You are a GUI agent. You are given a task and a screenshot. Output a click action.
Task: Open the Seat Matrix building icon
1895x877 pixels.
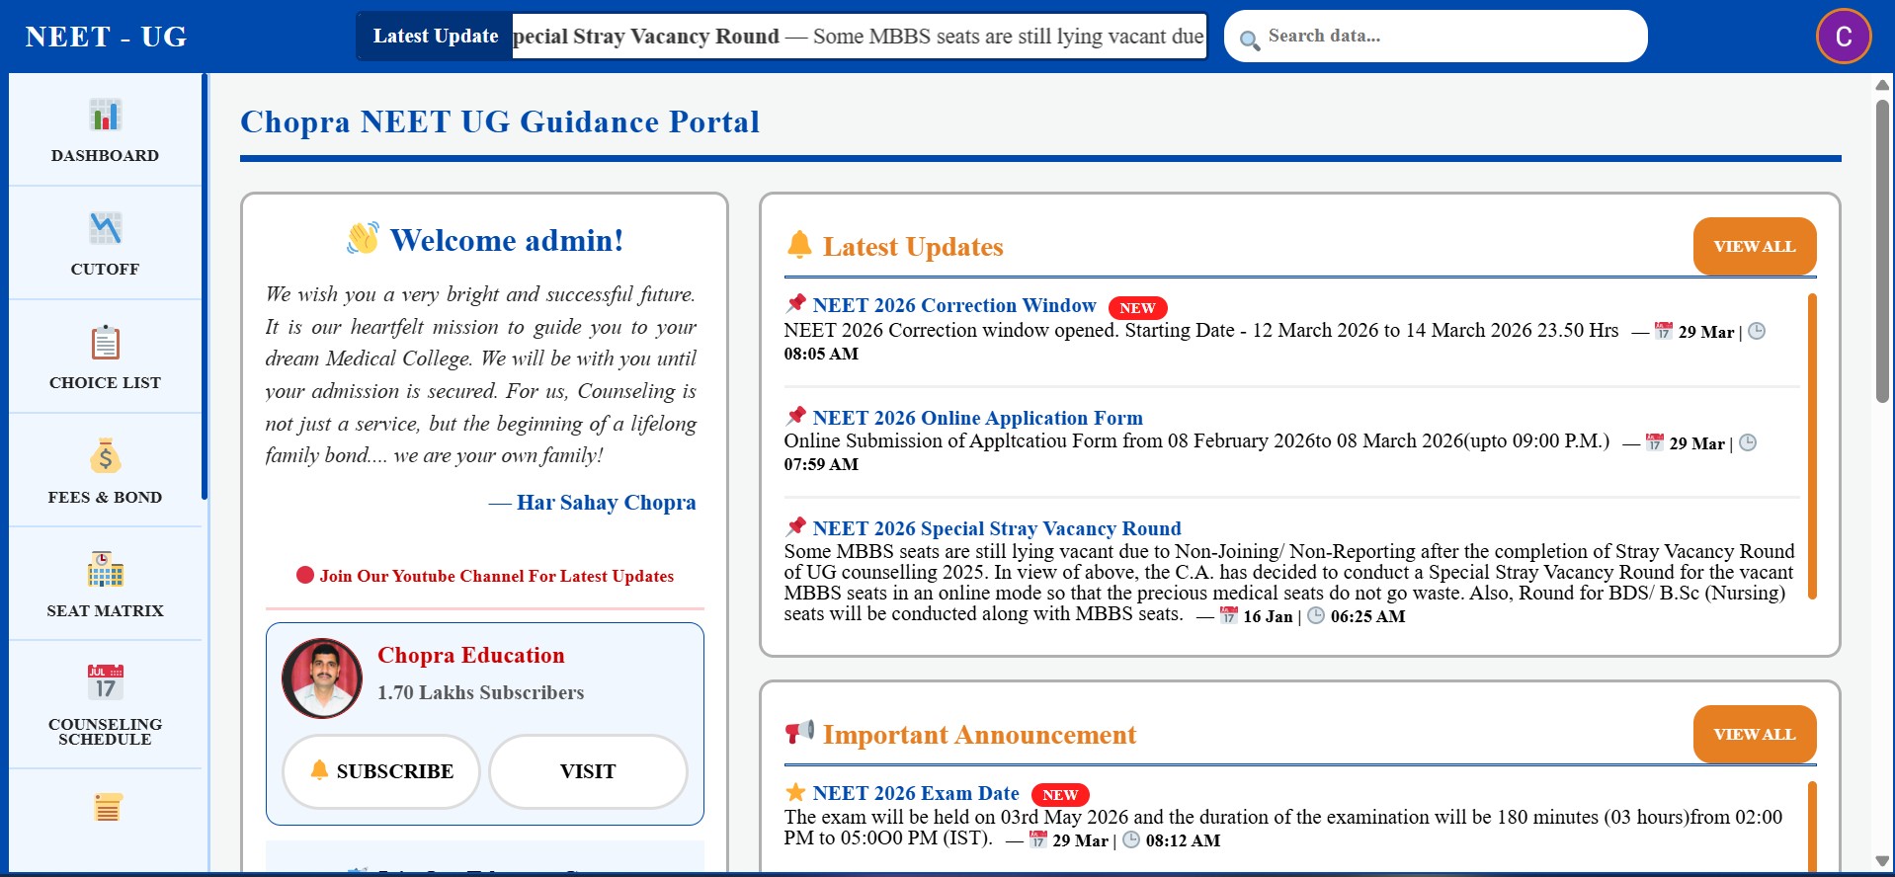(x=105, y=570)
